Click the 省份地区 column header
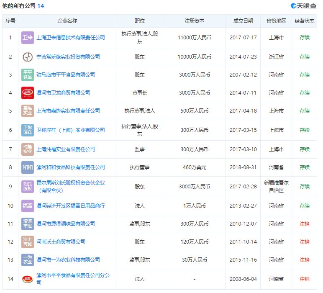Viewport: 323px width, 293px height. (276, 21)
